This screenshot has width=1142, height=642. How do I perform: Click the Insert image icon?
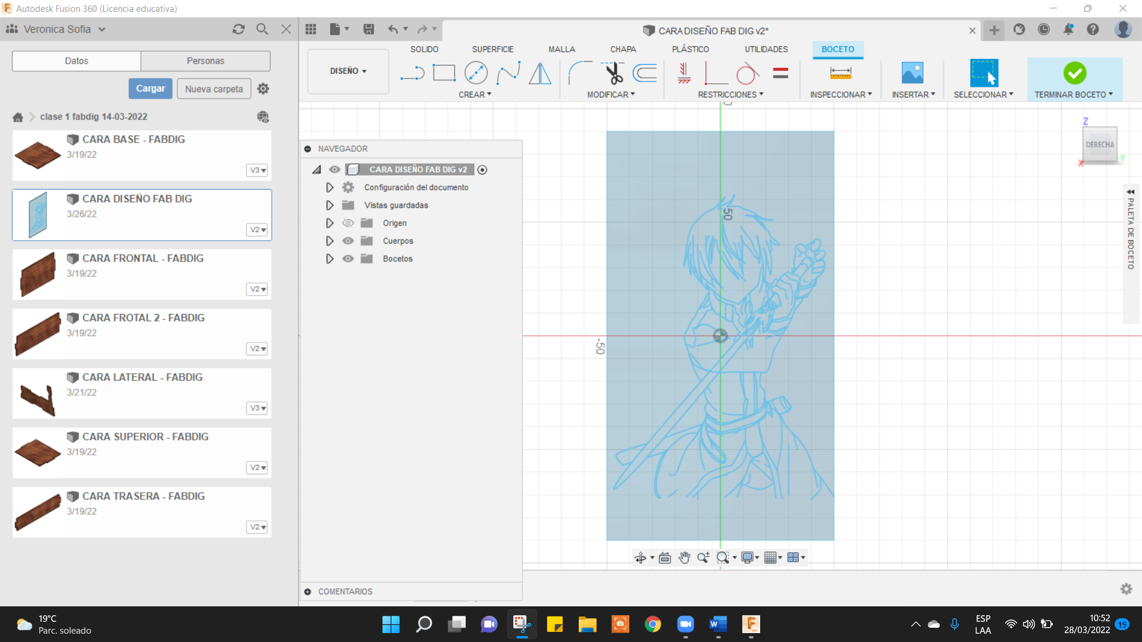pyautogui.click(x=912, y=73)
